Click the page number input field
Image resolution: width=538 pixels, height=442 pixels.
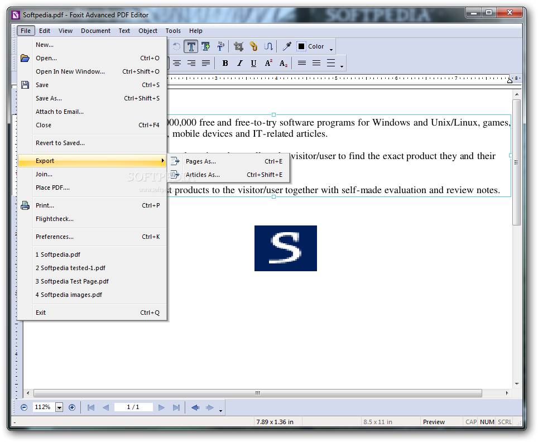[133, 407]
